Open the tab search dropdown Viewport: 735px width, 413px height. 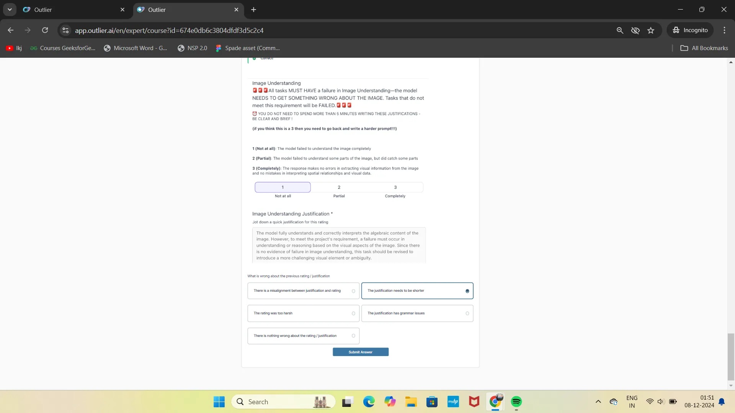[10, 10]
